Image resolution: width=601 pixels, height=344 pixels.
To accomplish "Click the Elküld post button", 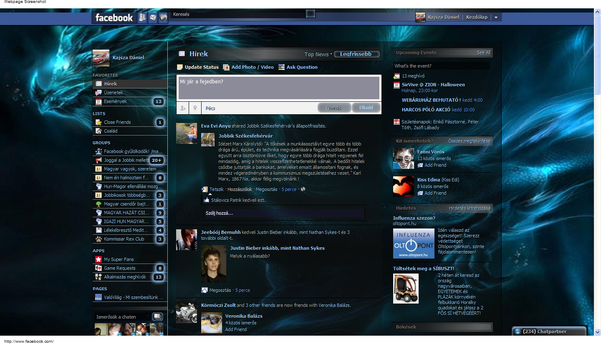I will point(366,108).
